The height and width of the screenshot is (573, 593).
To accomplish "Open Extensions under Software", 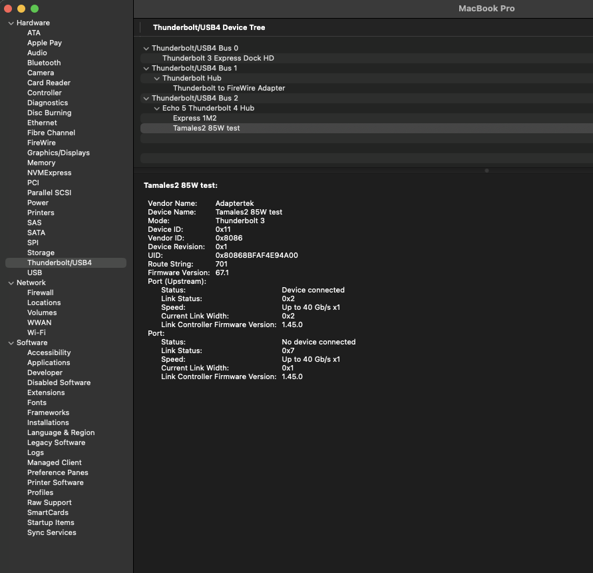I will pyautogui.click(x=46, y=392).
